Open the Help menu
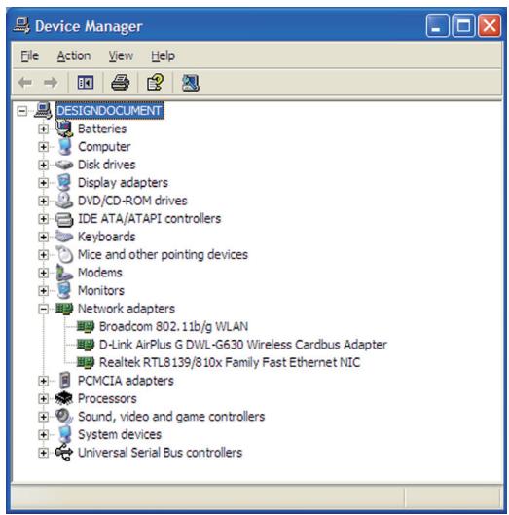Screen dimensions: 509x515 pyautogui.click(x=163, y=55)
